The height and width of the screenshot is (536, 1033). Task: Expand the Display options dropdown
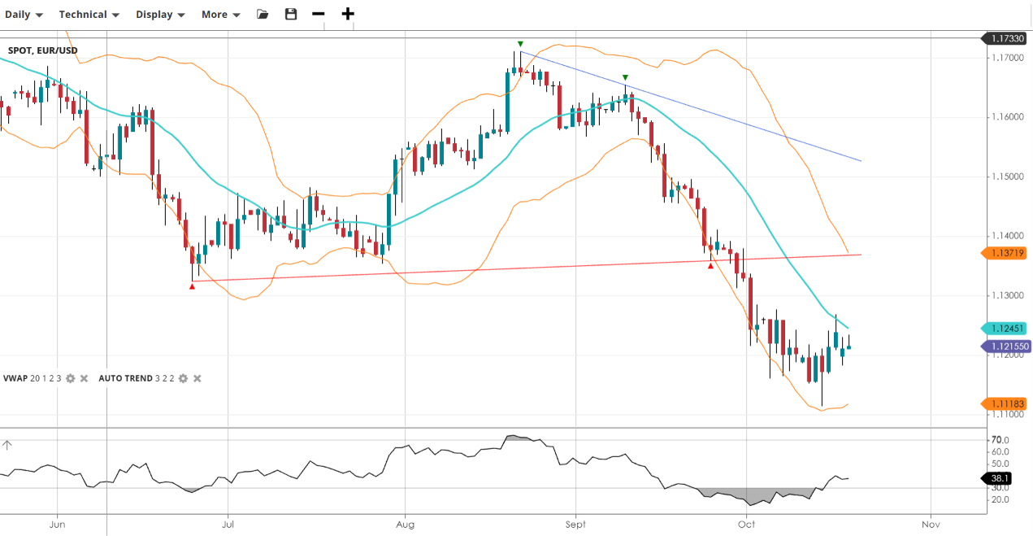pos(160,15)
